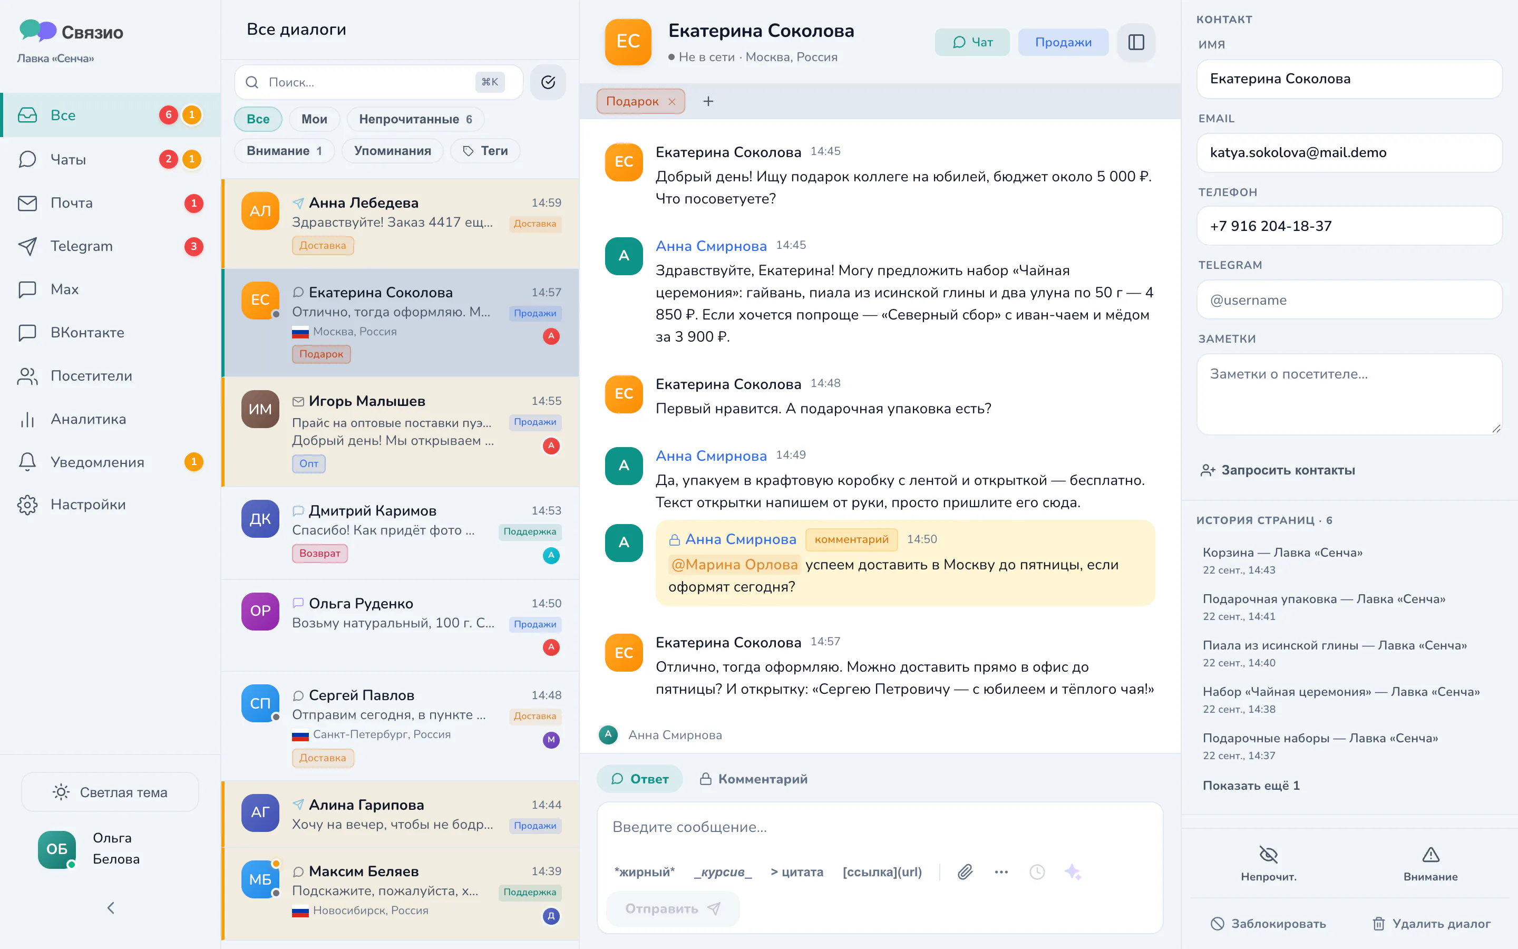
Task: Add a new tag with plus icon
Action: 708,101
